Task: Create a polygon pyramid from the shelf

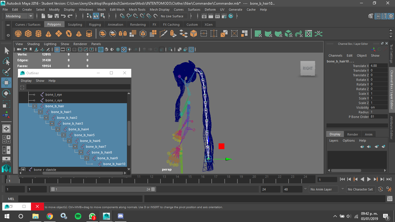Action: 79,34
